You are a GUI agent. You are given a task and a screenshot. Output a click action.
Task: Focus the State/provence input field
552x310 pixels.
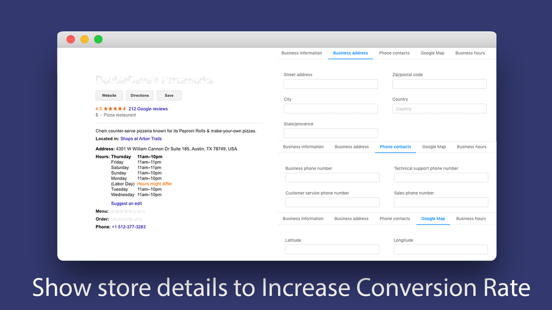click(331, 133)
